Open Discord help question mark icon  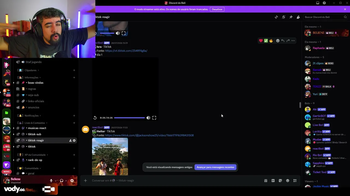[324, 3]
